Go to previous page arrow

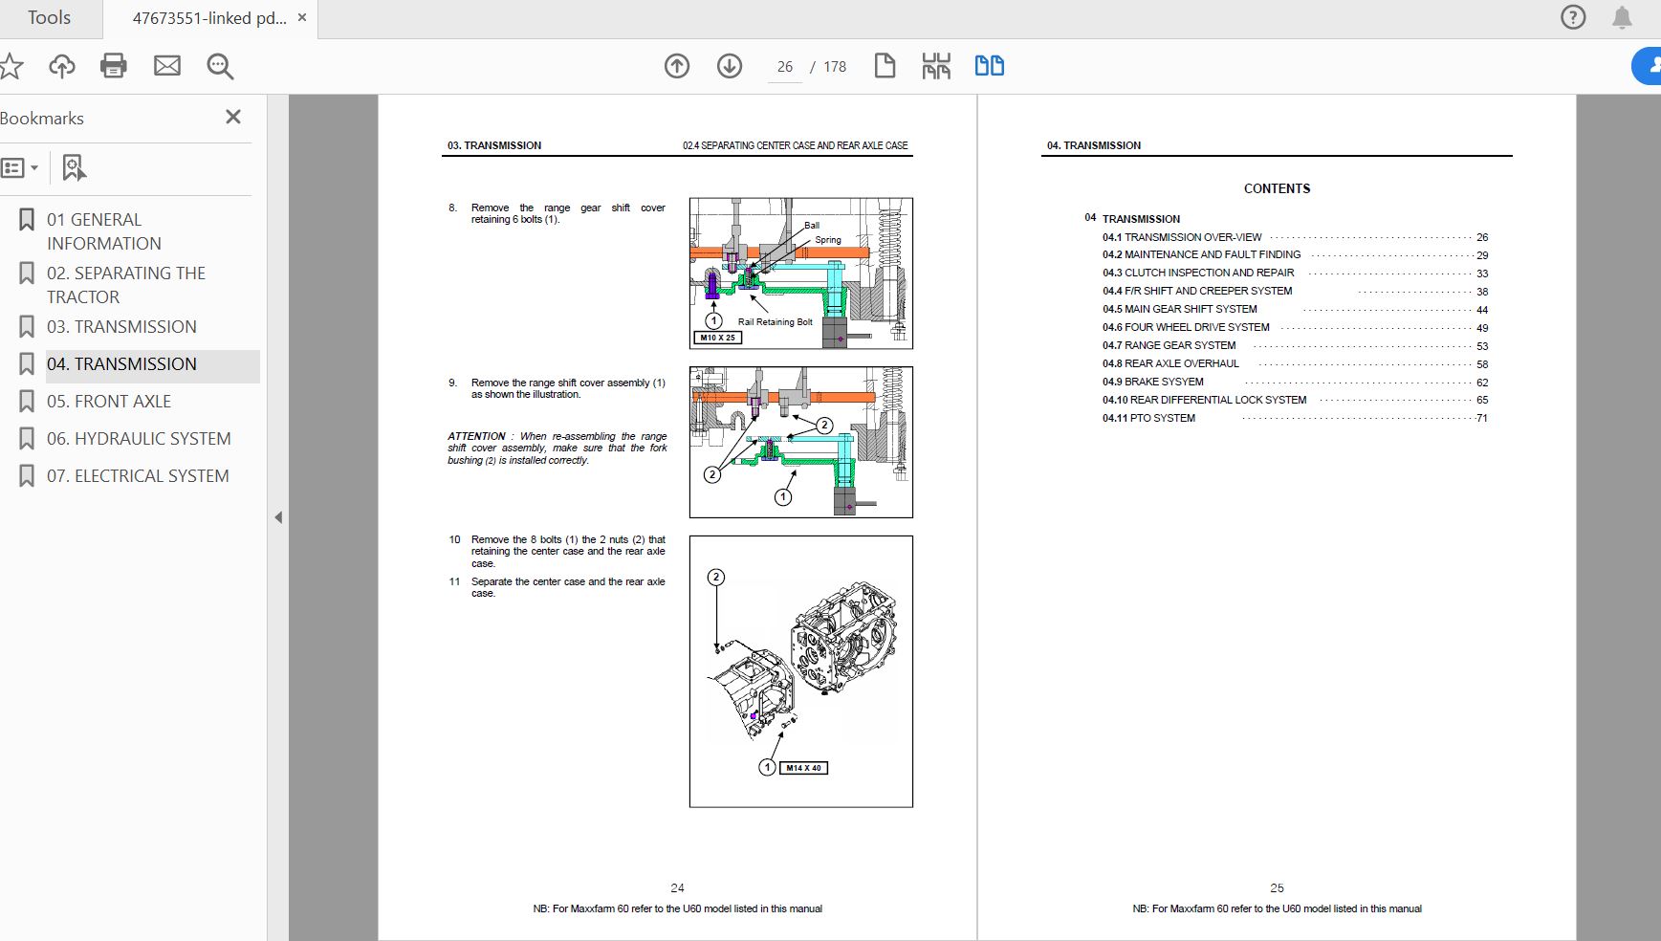(677, 66)
